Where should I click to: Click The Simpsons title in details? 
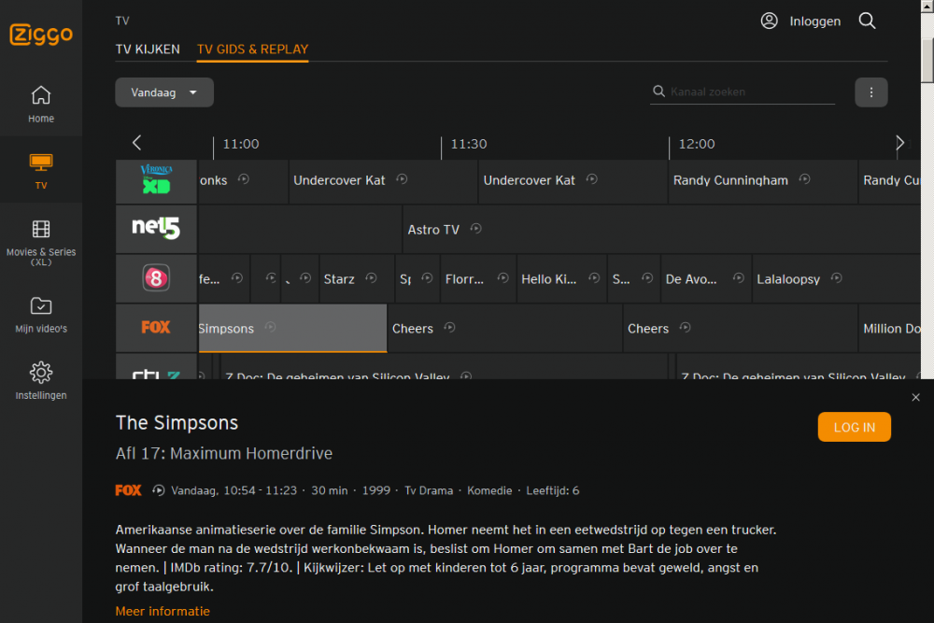[x=177, y=423]
